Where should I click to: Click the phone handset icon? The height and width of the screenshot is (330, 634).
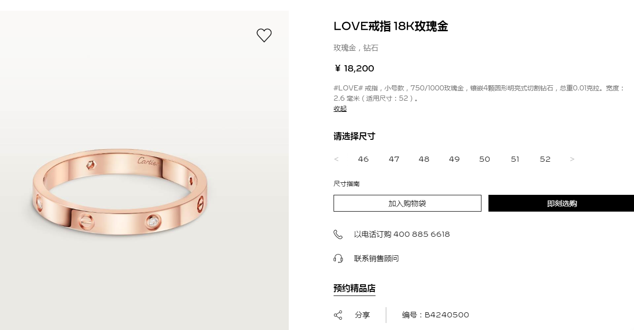[338, 234]
